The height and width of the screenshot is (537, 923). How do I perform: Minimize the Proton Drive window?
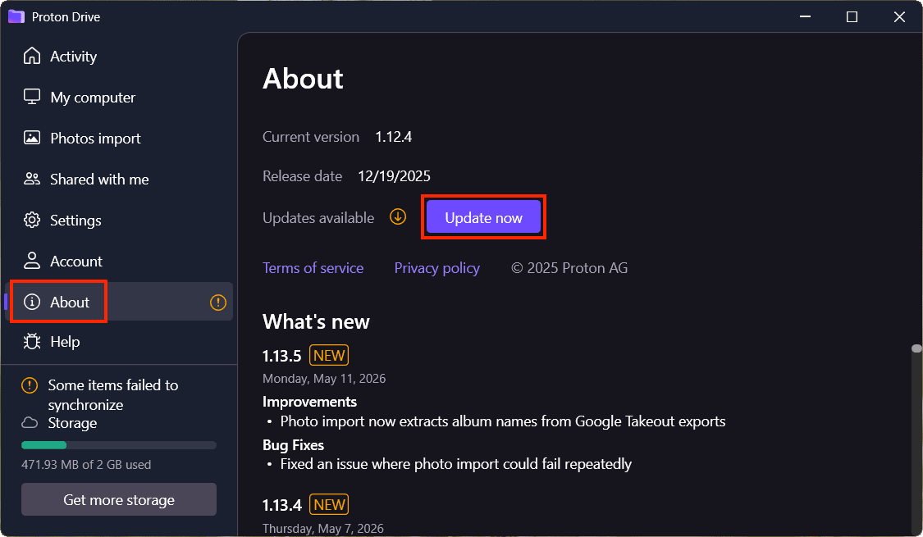point(806,16)
